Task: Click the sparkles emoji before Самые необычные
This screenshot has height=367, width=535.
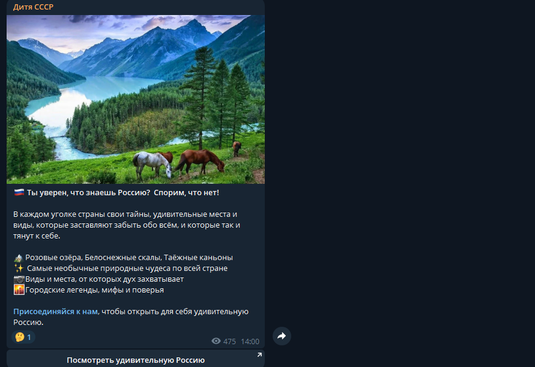Action: click(19, 268)
